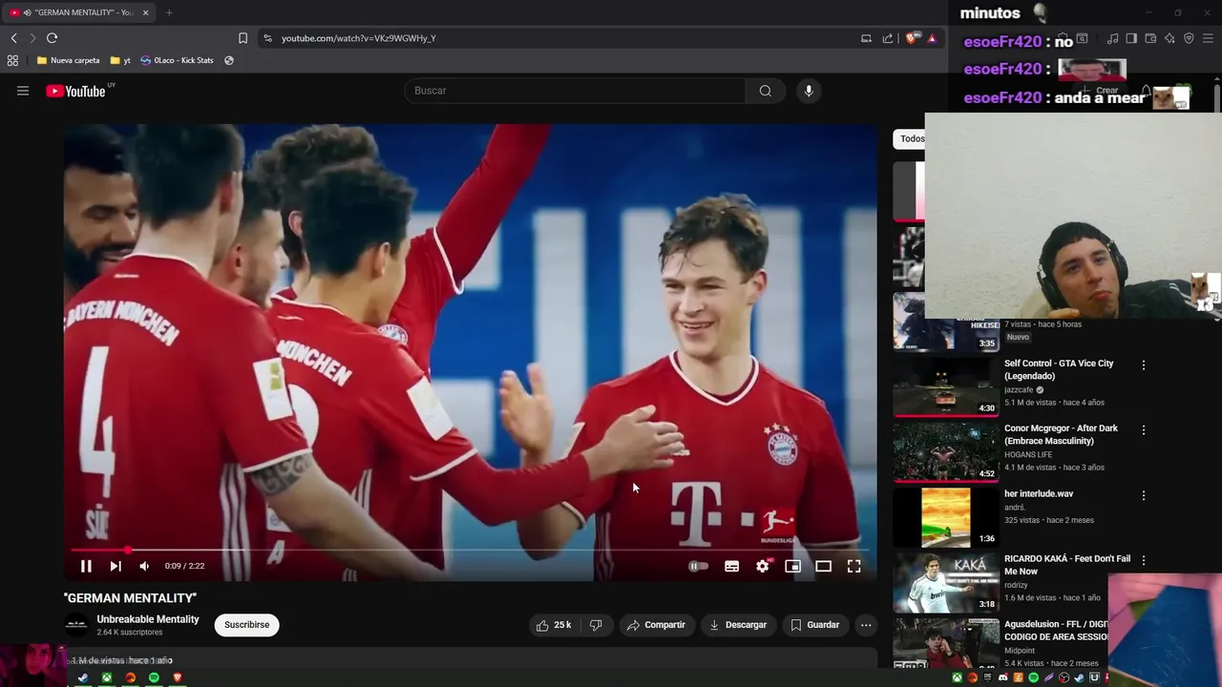Switch to theater mode
Image resolution: width=1222 pixels, height=687 pixels.
(823, 566)
